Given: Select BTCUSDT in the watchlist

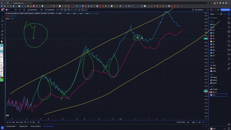Looking at the screenshot, I should coord(218,89).
